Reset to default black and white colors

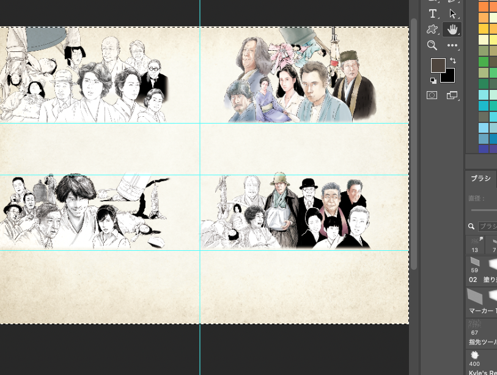[433, 81]
